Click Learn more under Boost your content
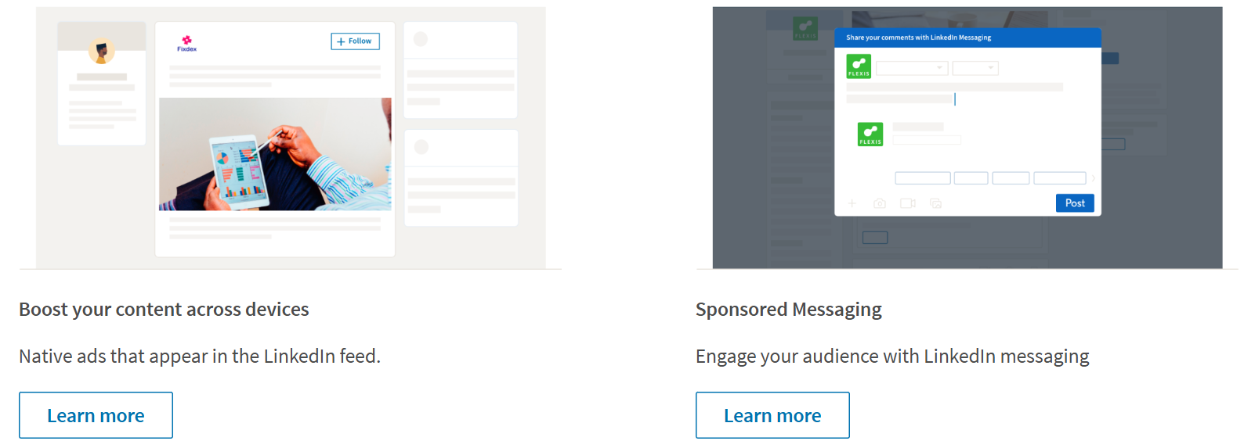 [96, 415]
